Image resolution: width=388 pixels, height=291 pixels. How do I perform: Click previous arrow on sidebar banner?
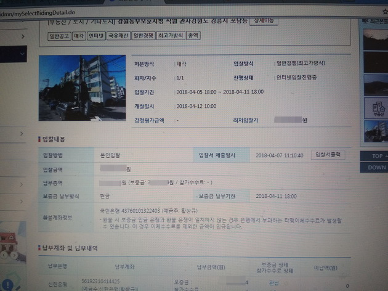pyautogui.click(x=4, y=255)
